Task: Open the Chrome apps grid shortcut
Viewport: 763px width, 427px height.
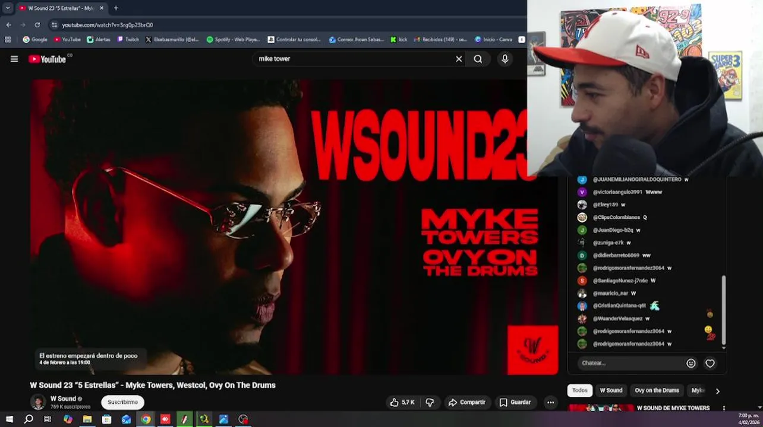Action: (8, 40)
